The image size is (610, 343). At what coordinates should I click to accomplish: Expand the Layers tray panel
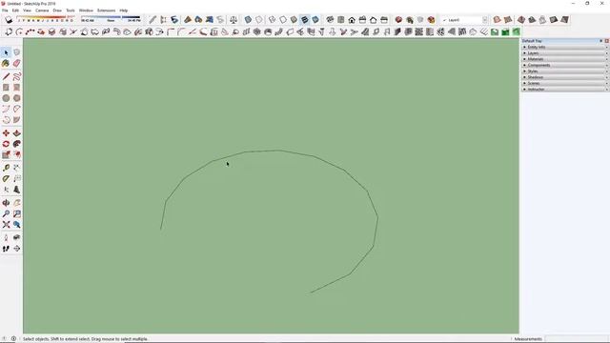click(x=564, y=53)
